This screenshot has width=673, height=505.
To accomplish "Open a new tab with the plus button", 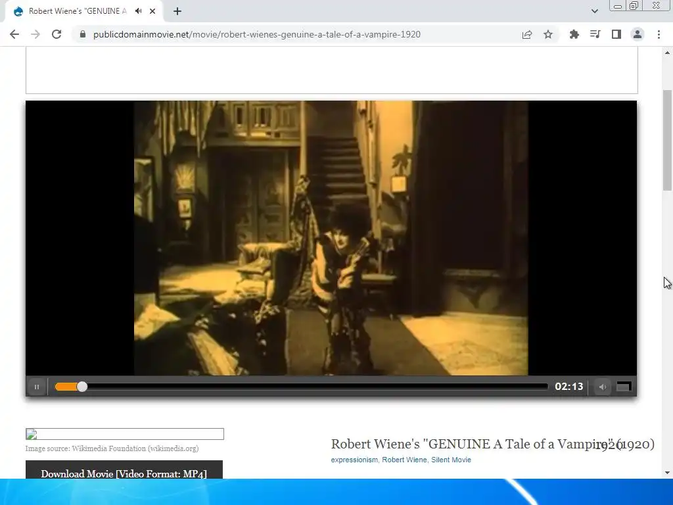I will coord(177,11).
